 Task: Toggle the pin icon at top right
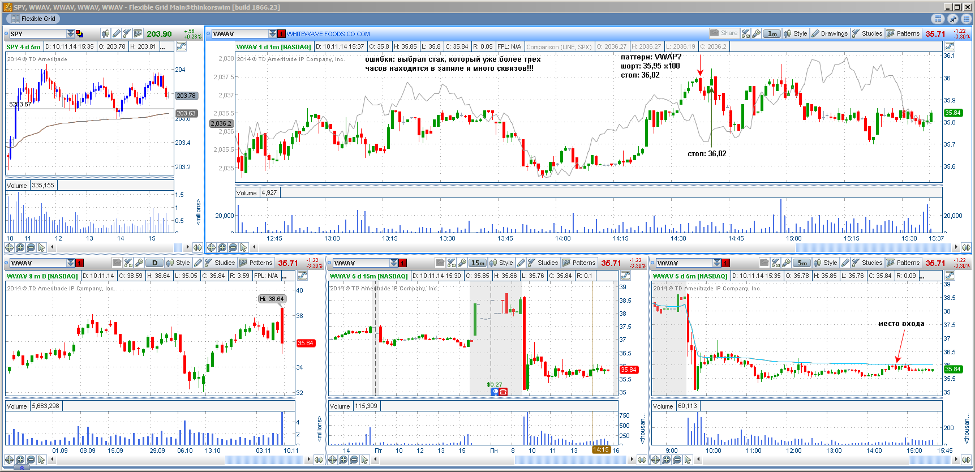(x=953, y=19)
